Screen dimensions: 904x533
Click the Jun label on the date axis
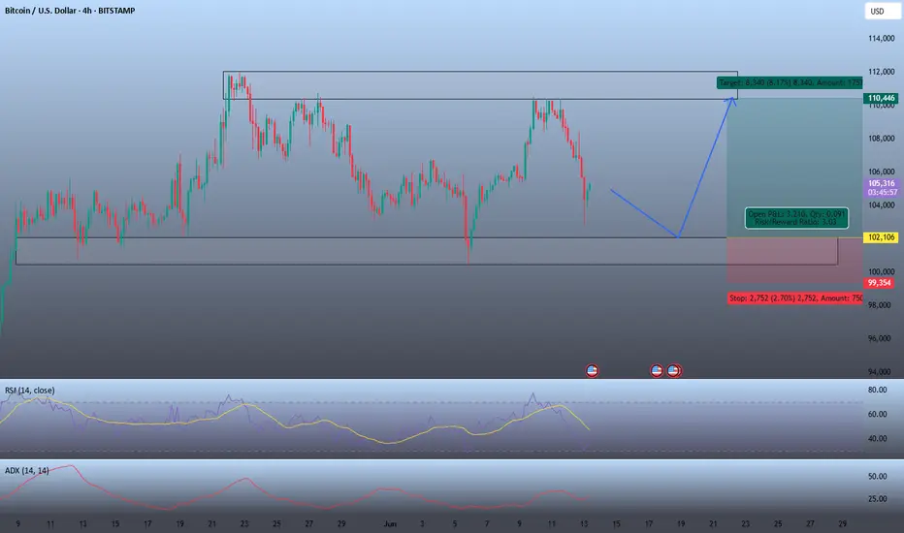[x=390, y=523]
